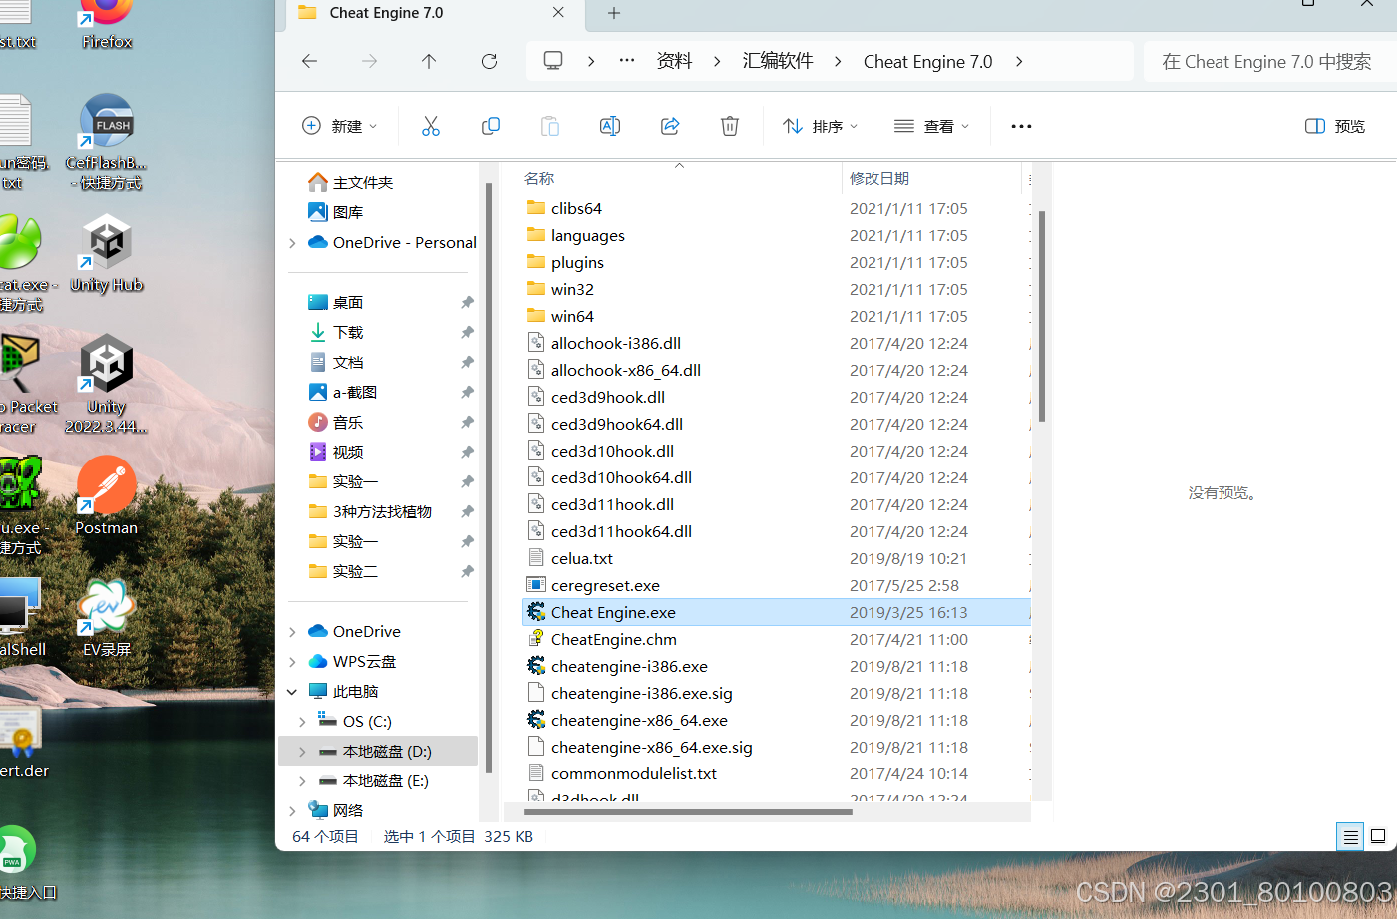Viewport: 1397px width, 919px height.
Task: Open Firefox shortcut on desktop
Action: pyautogui.click(x=107, y=25)
